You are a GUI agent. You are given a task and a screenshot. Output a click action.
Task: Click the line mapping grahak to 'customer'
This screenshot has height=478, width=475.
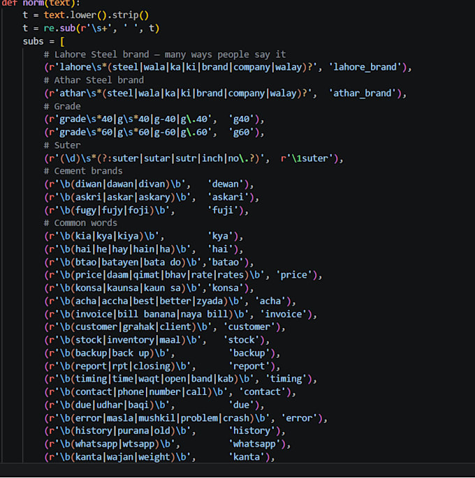pos(165,327)
